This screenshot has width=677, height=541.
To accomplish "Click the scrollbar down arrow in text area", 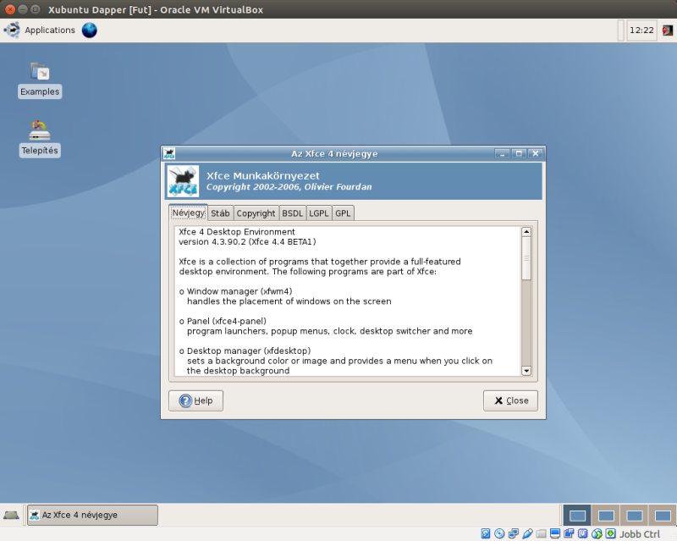I will (526, 370).
